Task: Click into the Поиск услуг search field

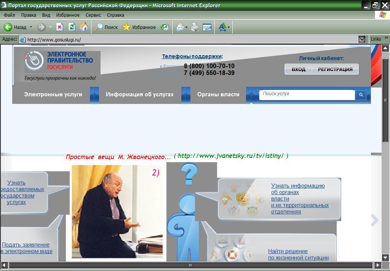Action: (307, 94)
